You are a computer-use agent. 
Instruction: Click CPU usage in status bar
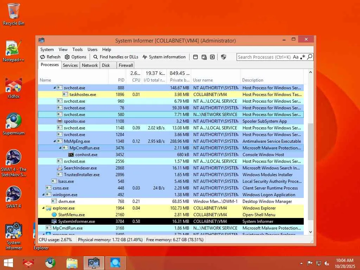coord(55,240)
